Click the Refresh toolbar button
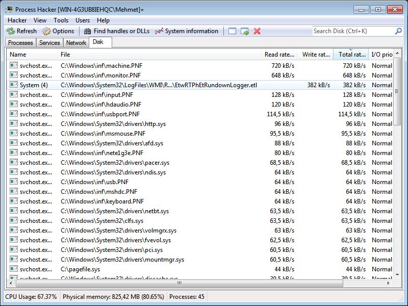Screen dimensions: 408x306 (21, 31)
